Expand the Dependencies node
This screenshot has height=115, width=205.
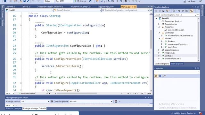(159, 24)
